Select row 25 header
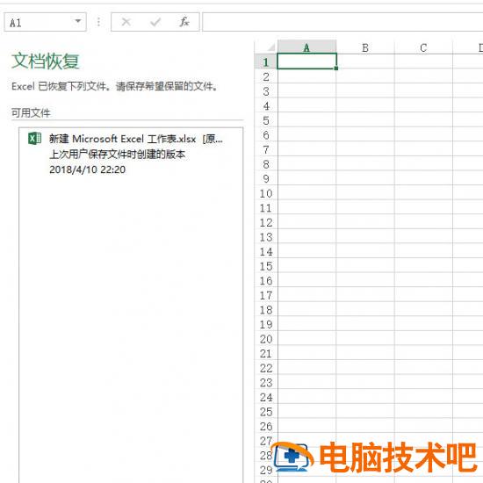Screen dimensions: 483x483 pyautogui.click(x=266, y=412)
